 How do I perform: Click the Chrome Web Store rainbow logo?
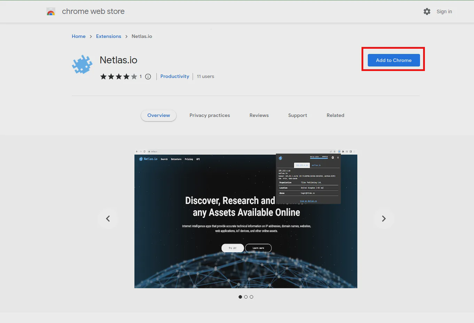[x=51, y=12]
